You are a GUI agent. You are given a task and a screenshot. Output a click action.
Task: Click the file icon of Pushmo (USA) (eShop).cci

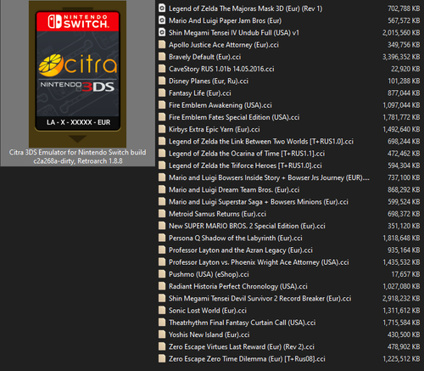click(x=162, y=274)
